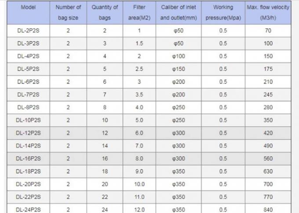Select filter area value 10.0
This screenshot has height=213, width=299.
tap(139, 184)
